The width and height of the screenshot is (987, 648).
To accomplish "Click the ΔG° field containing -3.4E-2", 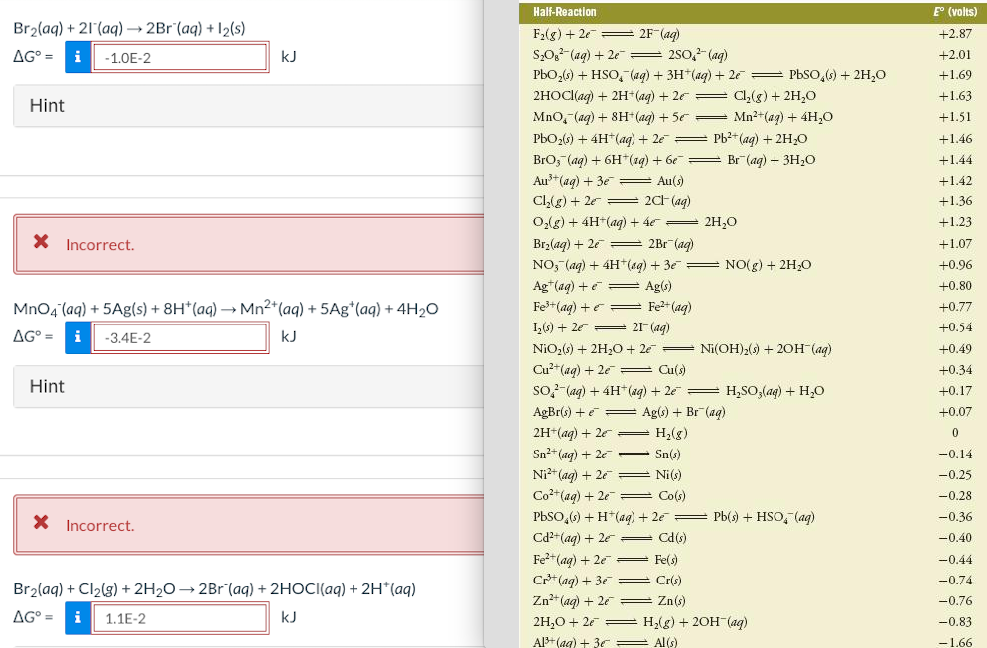I will point(181,337).
